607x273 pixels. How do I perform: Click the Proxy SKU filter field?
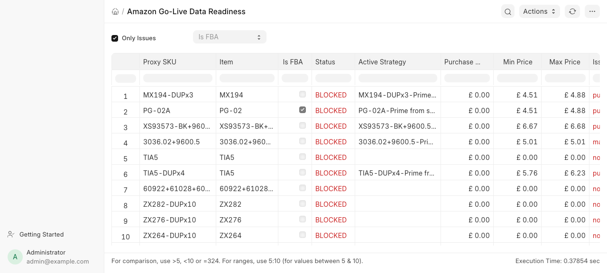(x=178, y=78)
